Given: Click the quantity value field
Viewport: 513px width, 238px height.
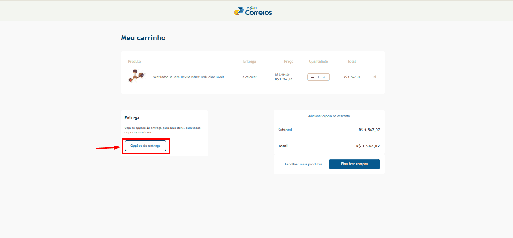Looking at the screenshot, I should [x=318, y=77].
